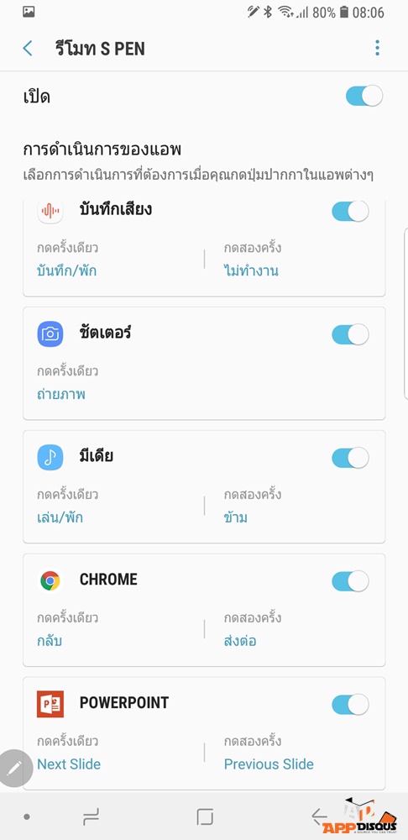Select the ถ่ายภาพ single press option

click(61, 394)
